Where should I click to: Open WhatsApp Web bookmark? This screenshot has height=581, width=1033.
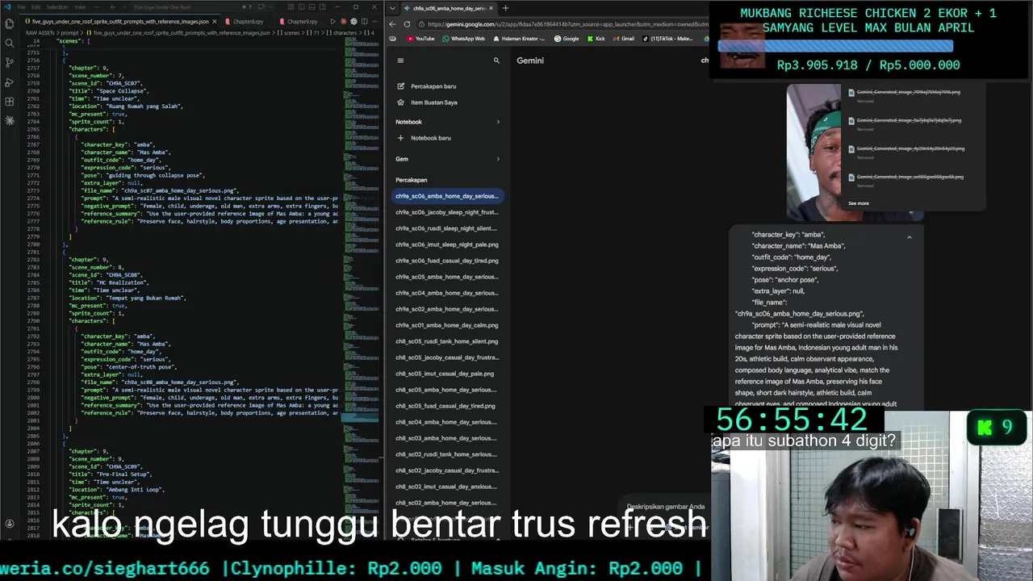[463, 39]
